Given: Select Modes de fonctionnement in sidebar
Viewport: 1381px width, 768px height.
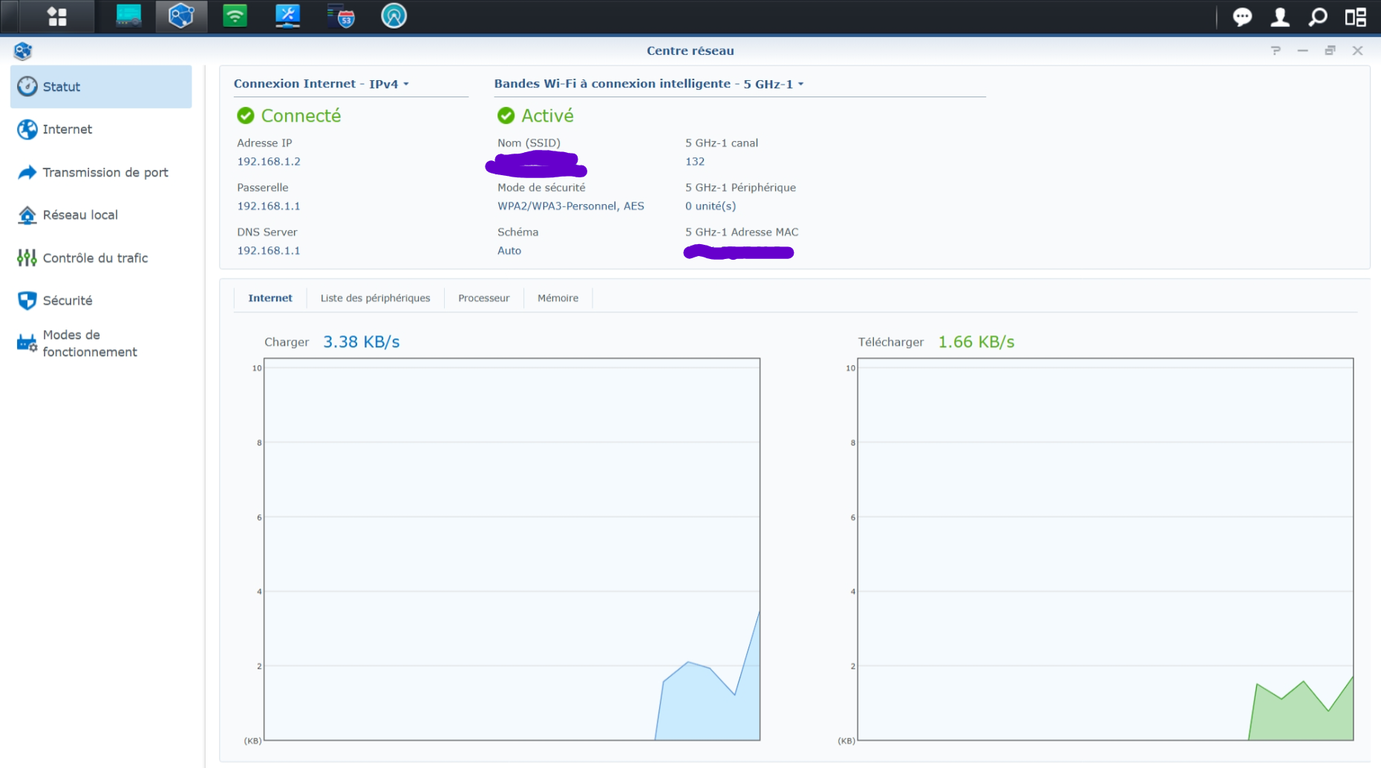Looking at the screenshot, I should click(x=89, y=344).
